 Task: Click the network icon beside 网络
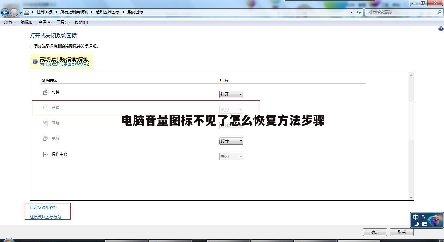click(x=46, y=123)
